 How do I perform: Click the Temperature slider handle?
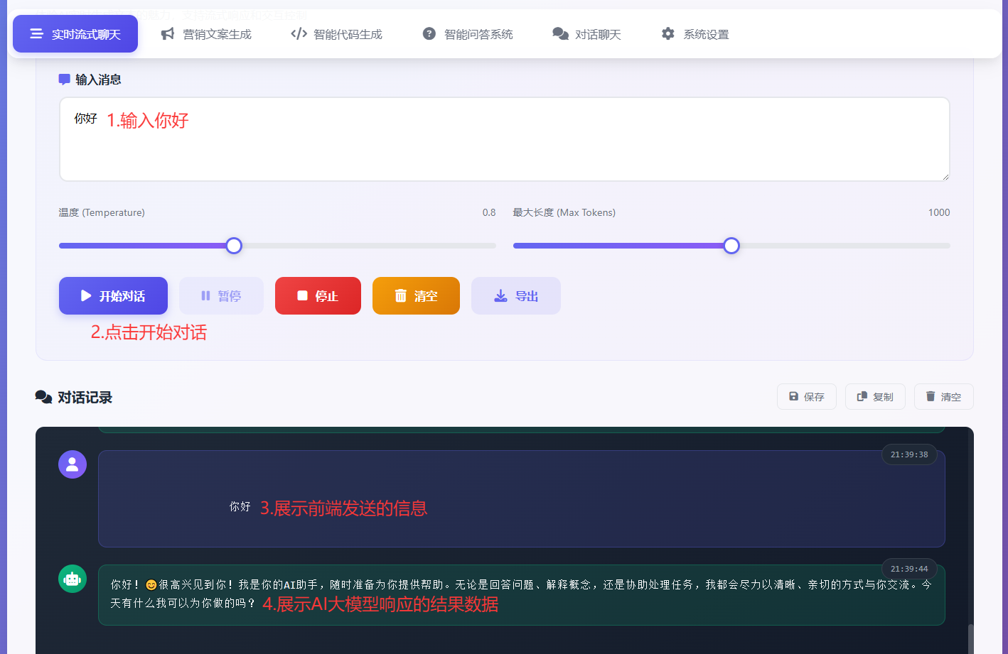[x=234, y=246]
